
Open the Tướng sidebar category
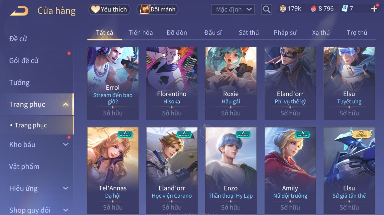19,83
